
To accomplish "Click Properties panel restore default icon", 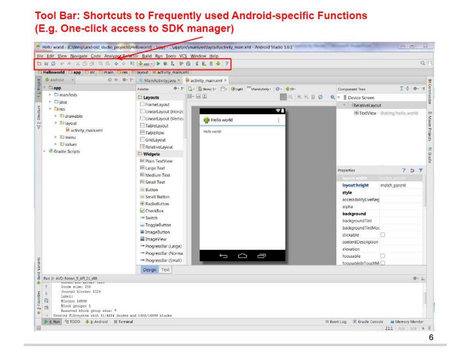I will (412, 170).
